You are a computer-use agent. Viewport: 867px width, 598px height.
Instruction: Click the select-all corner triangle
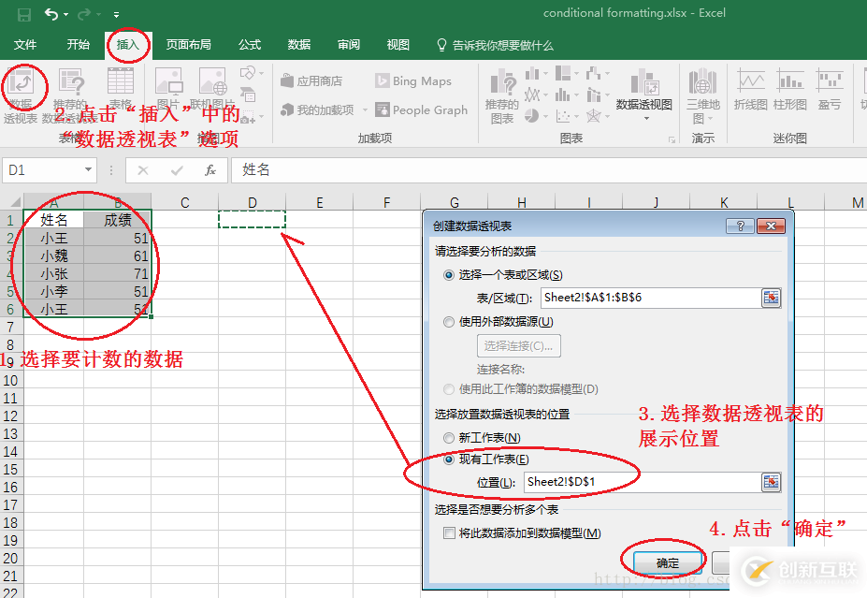[15, 201]
